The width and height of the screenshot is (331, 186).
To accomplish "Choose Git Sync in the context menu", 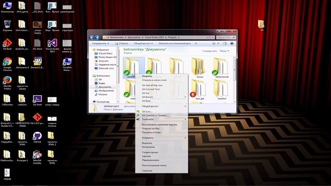I will pos(161,112).
